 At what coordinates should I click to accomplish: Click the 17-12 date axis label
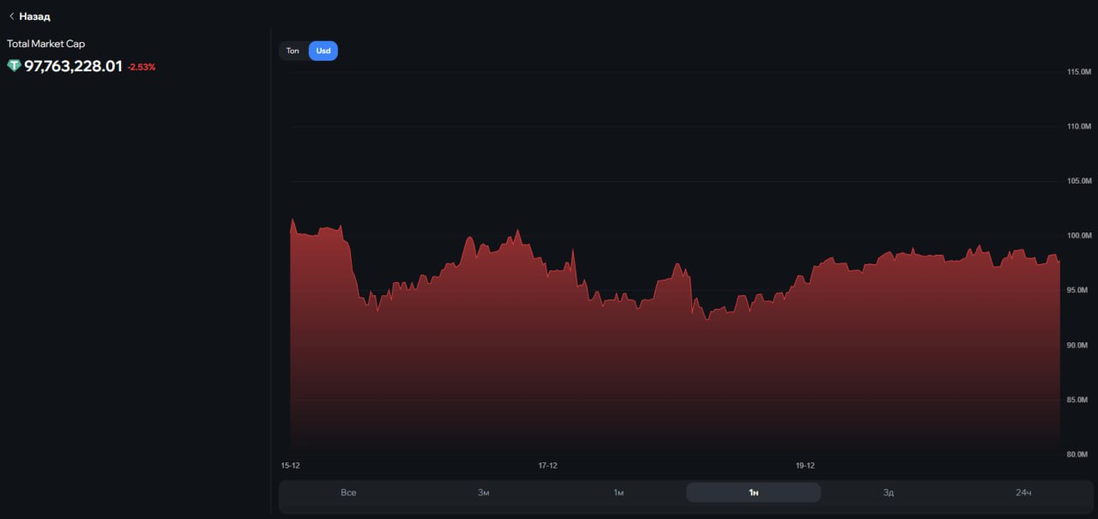547,466
